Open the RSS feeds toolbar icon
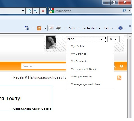The image size is (134, 121). click(x=39, y=28)
